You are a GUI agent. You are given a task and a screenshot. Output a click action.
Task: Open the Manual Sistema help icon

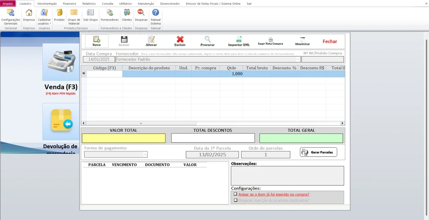(x=155, y=13)
